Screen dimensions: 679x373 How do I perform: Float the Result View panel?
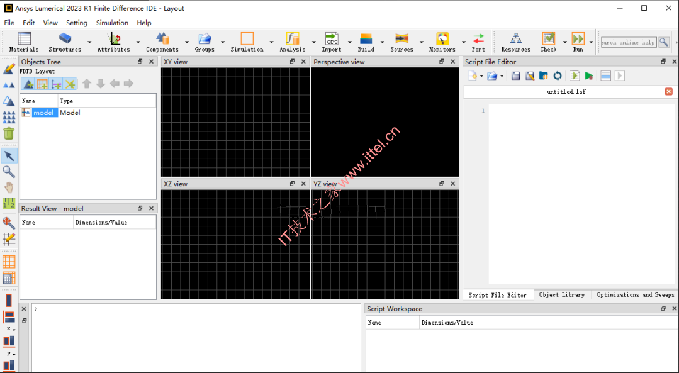click(140, 208)
